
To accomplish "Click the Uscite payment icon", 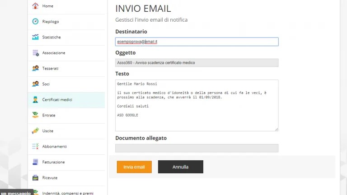I will pyautogui.click(x=35, y=131).
